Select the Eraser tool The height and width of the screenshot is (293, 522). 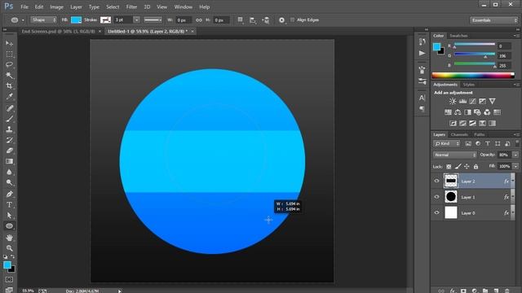pyautogui.click(x=9, y=151)
